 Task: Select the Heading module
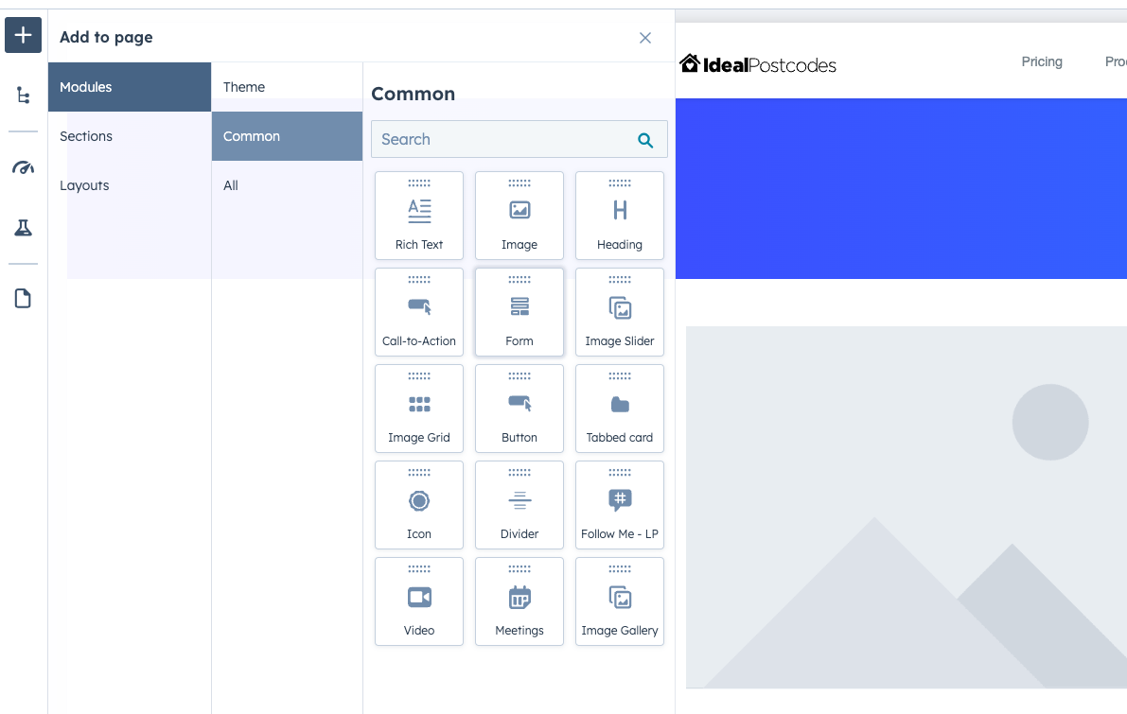click(620, 216)
